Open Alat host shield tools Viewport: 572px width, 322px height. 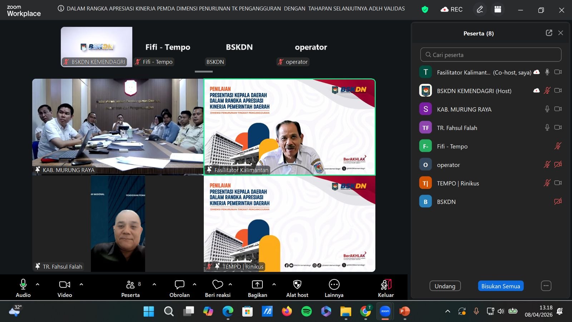(297, 285)
